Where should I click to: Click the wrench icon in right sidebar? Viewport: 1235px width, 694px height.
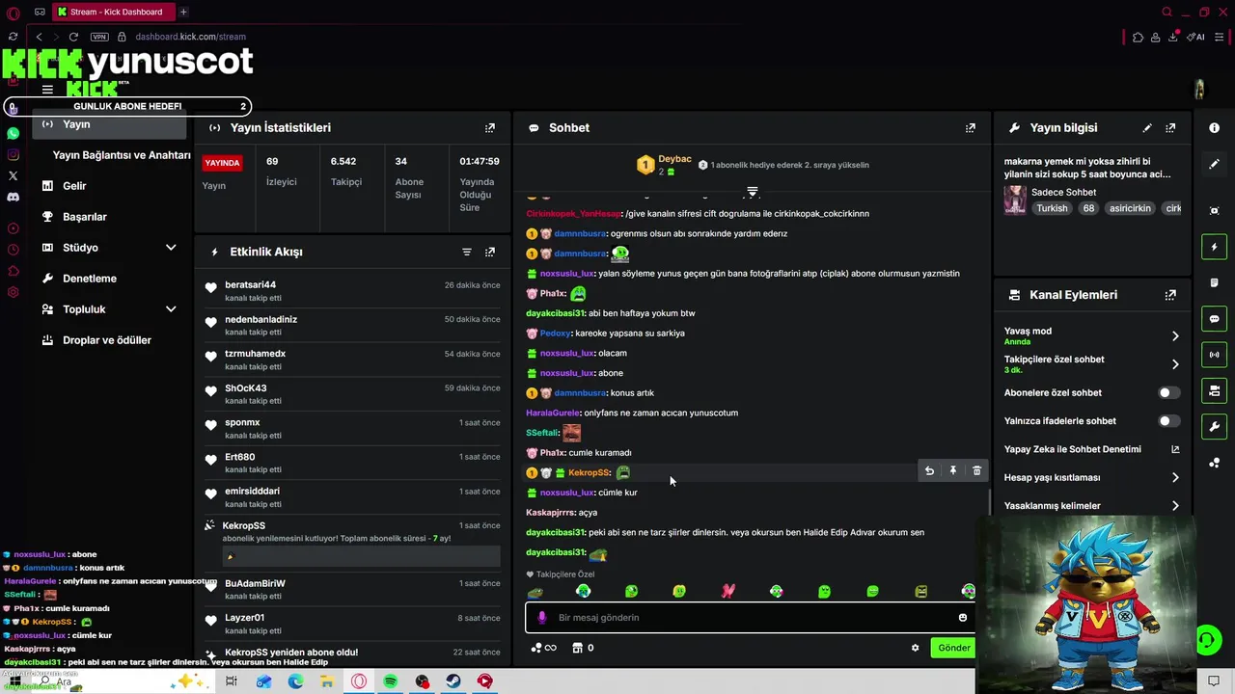point(1214,426)
